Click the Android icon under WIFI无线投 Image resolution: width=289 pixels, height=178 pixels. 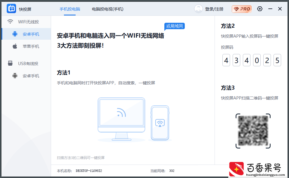[15, 34]
